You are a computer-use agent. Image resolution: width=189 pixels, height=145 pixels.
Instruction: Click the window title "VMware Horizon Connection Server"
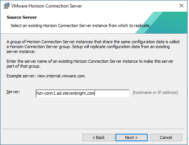point(46,6)
